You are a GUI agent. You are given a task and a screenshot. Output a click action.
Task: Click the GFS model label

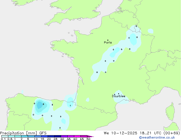pos(43,133)
